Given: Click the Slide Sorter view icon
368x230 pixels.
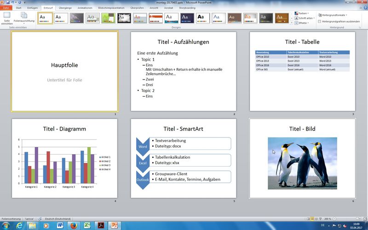Looking at the screenshot, I should 312,219.
